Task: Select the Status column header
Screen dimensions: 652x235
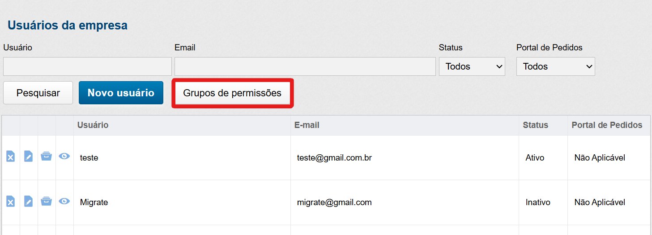Action: click(535, 125)
